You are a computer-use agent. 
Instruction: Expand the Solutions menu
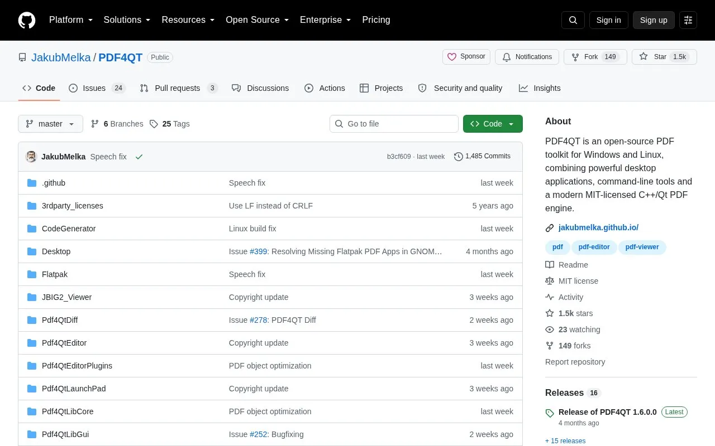coord(127,20)
